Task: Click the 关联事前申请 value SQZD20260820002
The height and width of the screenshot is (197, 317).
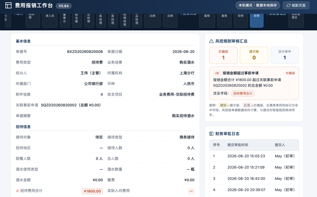Action: (x=71, y=105)
